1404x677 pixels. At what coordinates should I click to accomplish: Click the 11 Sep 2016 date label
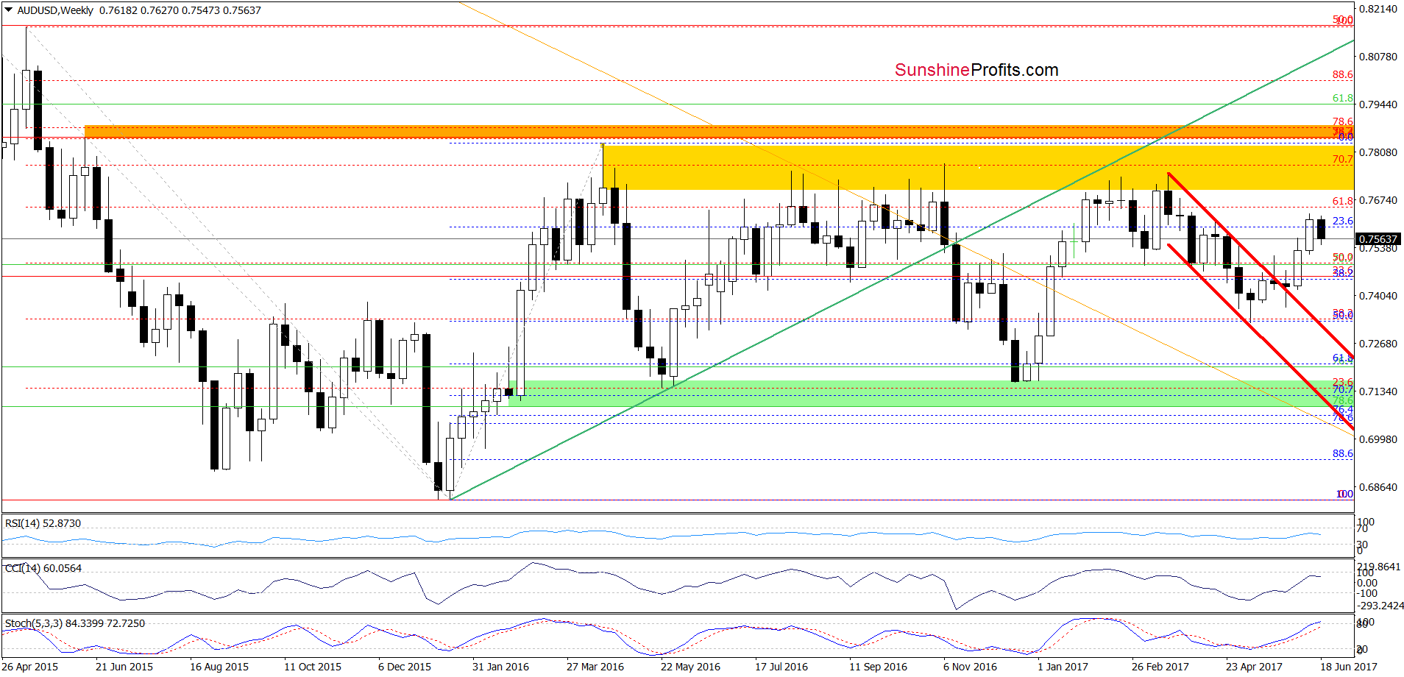[878, 667]
